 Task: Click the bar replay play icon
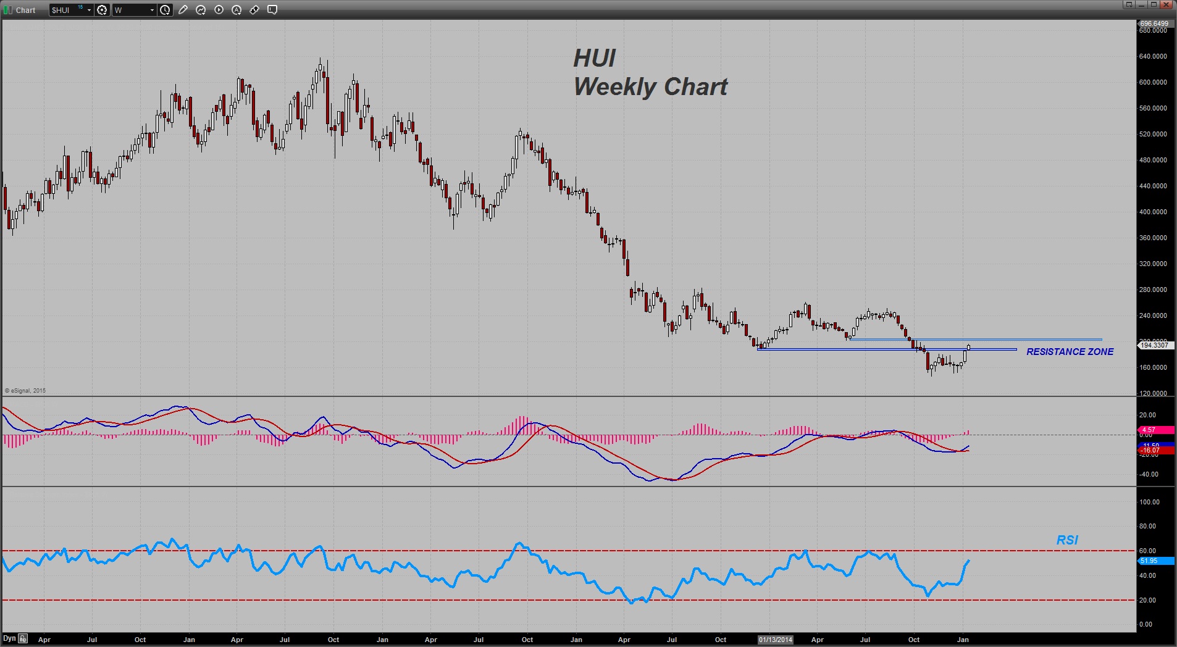[x=219, y=10]
